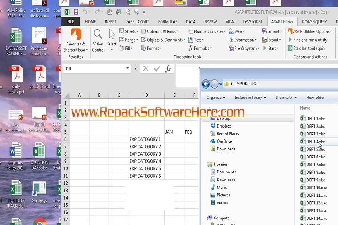Switch to the PAGE LAYOUT tab
The image size is (338, 225).
137,22
